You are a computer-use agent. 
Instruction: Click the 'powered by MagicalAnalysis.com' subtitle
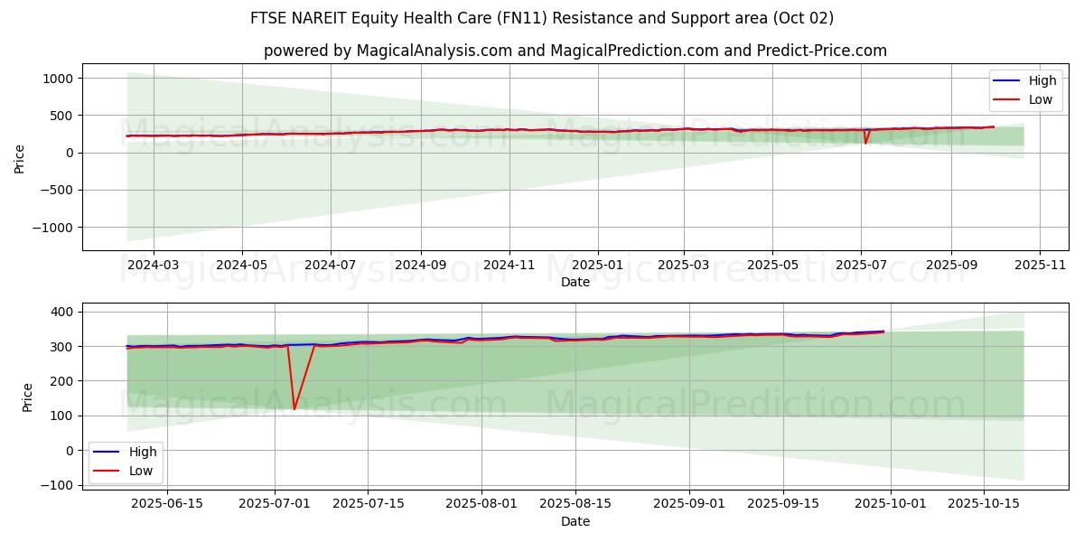[x=575, y=51]
